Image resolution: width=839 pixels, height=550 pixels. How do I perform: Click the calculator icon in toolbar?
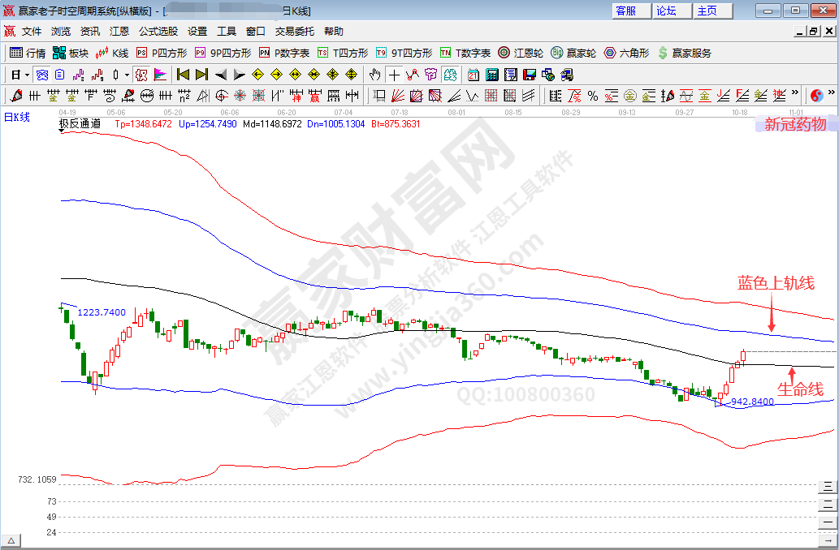[x=491, y=75]
